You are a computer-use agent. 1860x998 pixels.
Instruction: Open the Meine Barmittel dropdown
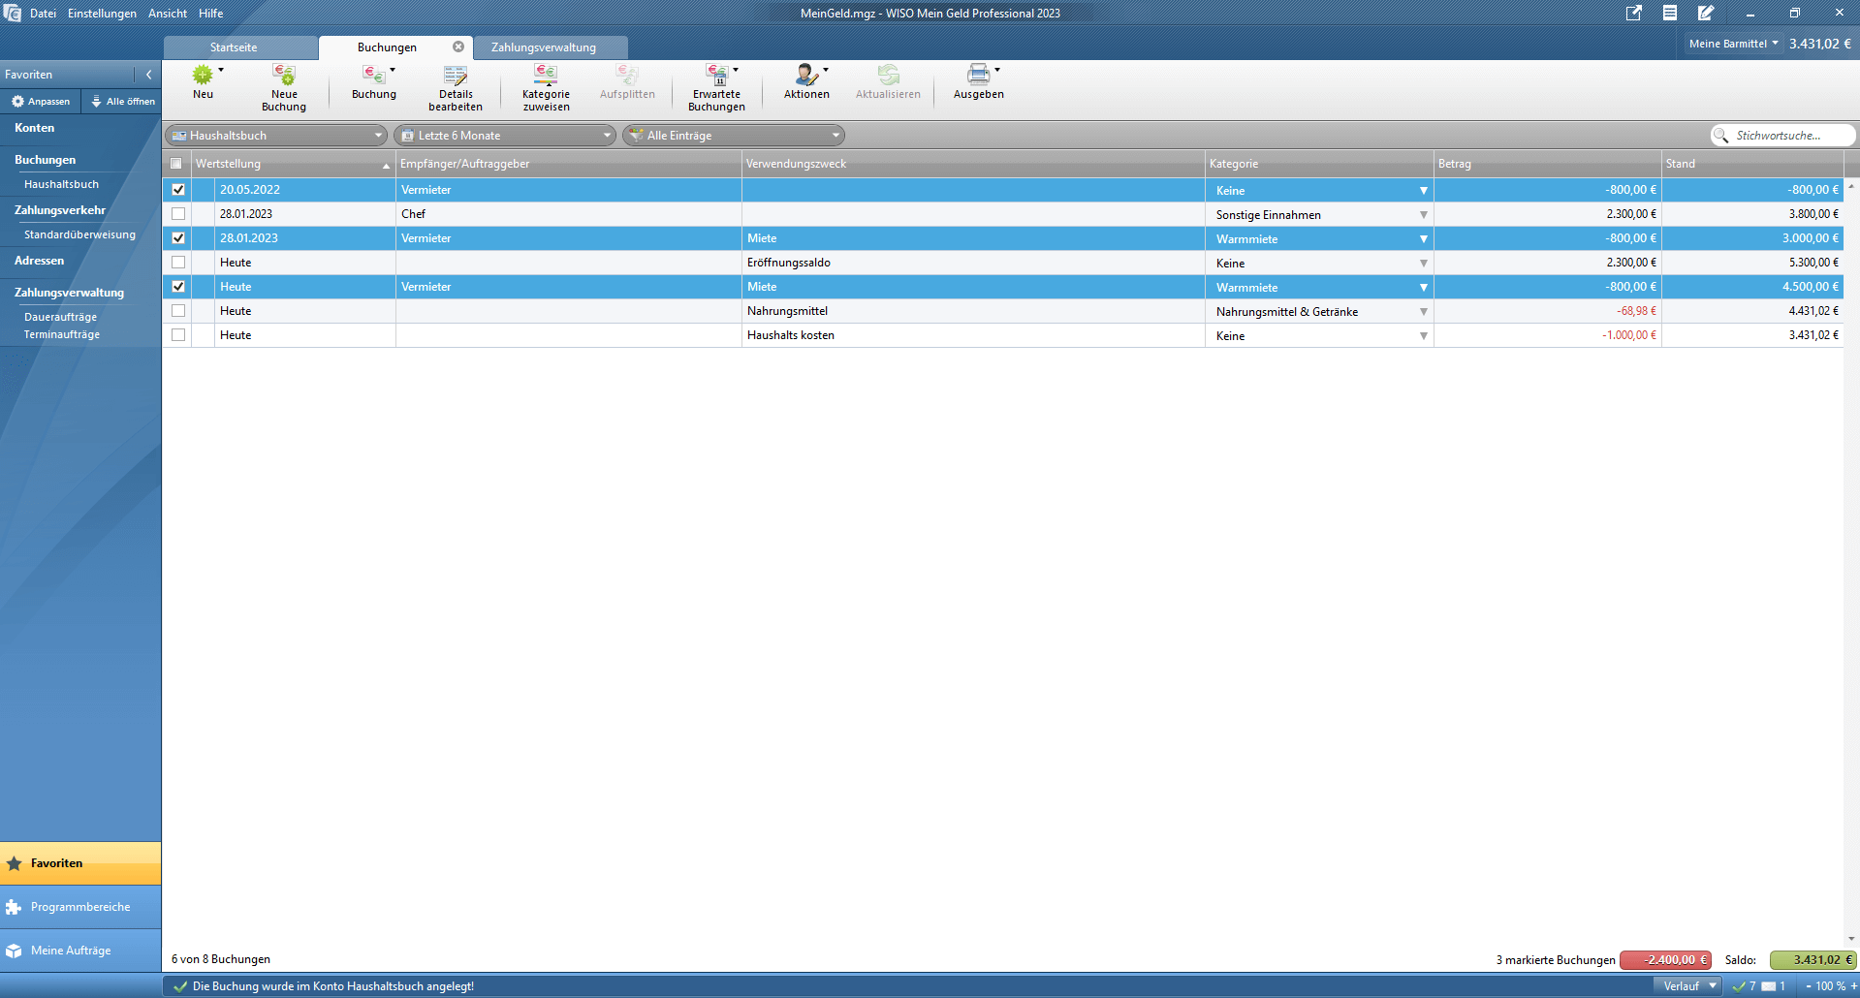(x=1733, y=44)
